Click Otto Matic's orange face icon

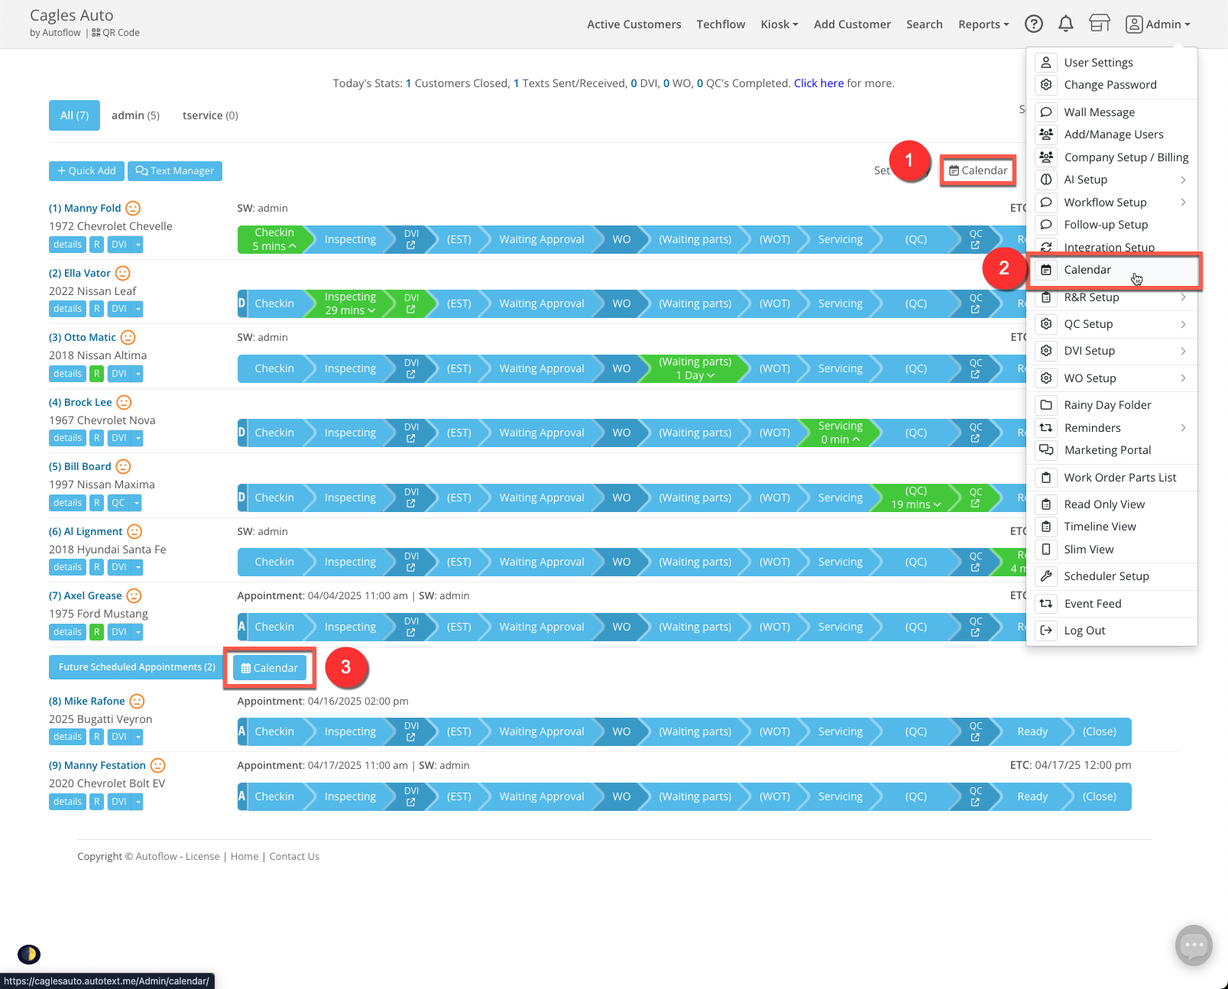click(128, 337)
